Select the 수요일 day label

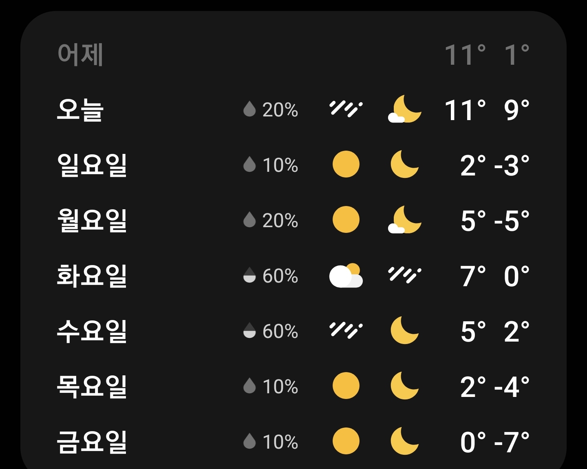click(92, 331)
